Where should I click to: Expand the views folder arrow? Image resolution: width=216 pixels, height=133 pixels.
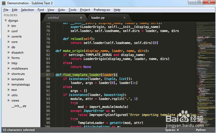point(9,100)
